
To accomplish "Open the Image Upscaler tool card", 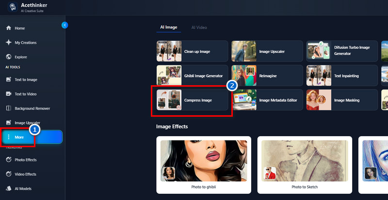I will 267,51.
